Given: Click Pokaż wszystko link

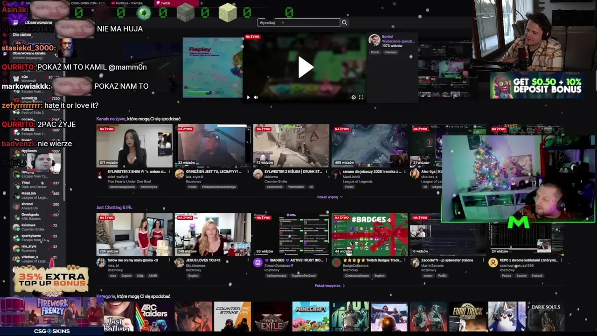Looking at the screenshot, I should (x=329, y=286).
